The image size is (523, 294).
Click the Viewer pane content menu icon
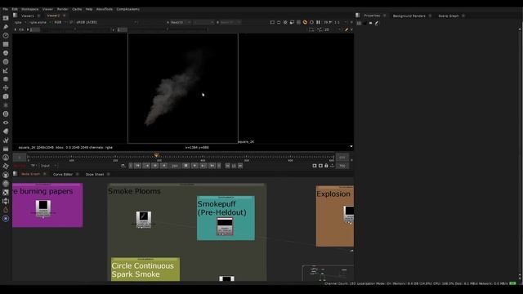pyautogui.click(x=16, y=16)
